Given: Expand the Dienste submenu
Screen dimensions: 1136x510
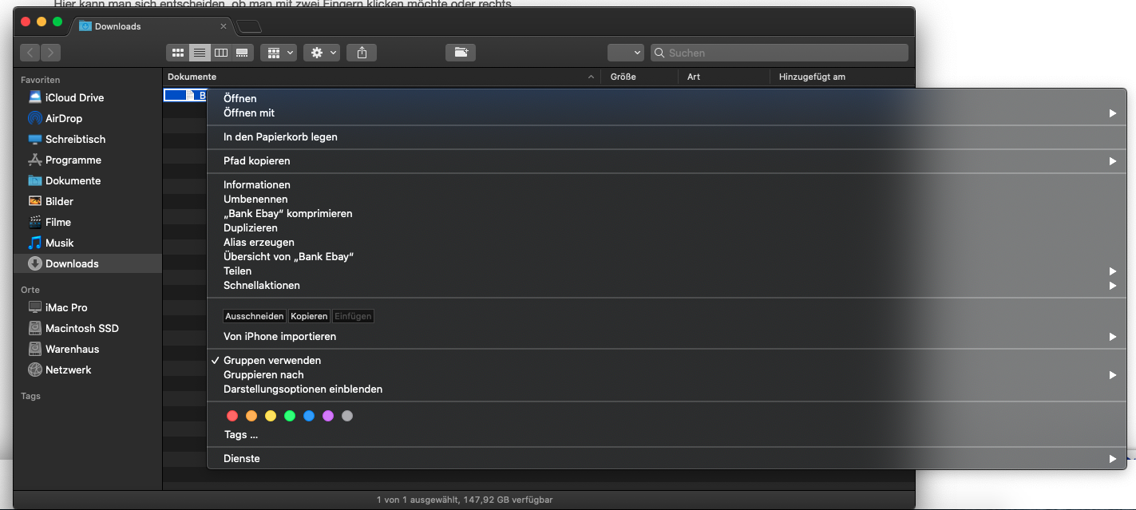Looking at the screenshot, I should (x=666, y=458).
